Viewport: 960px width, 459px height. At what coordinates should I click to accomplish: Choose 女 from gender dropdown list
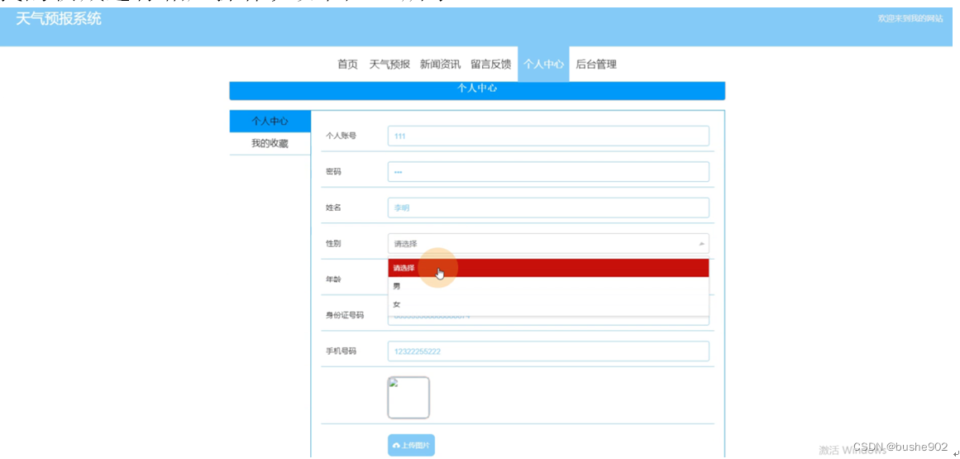(x=548, y=305)
